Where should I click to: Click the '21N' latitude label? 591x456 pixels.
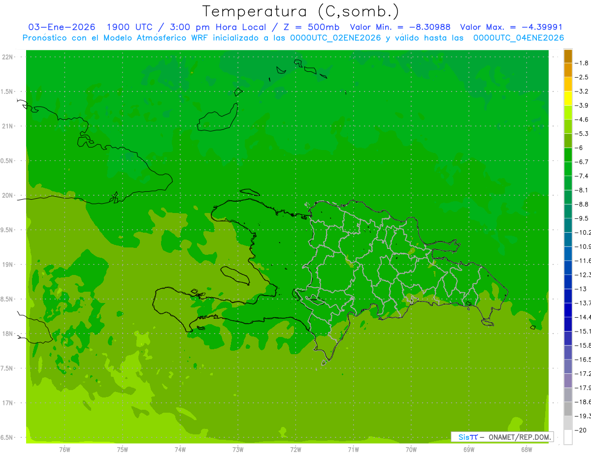8,126
